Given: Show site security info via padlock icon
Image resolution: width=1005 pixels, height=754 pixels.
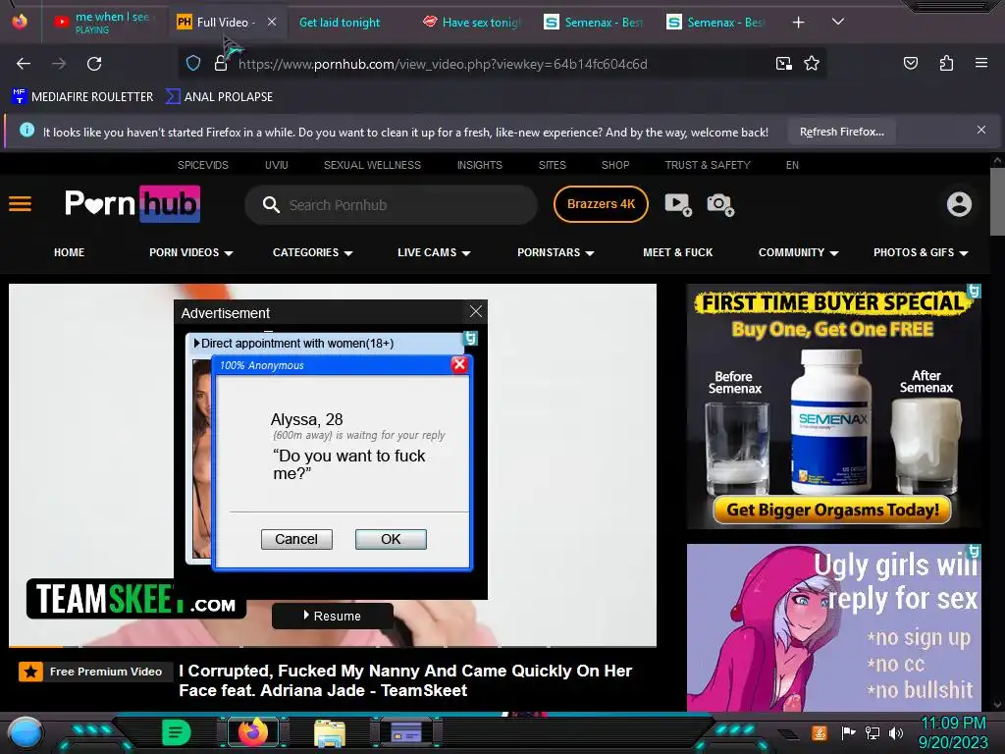Looking at the screenshot, I should [221, 64].
